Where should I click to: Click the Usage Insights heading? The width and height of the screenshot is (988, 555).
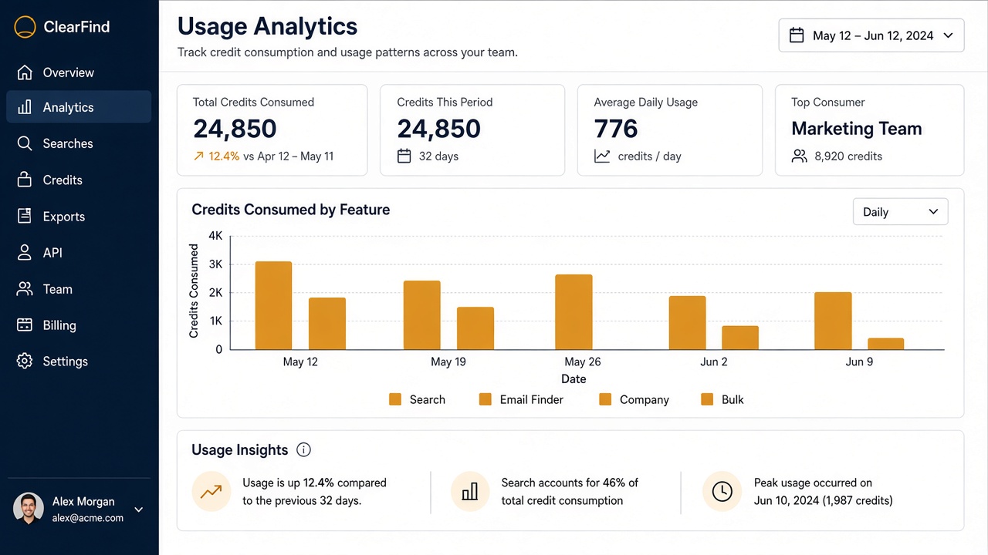(x=240, y=450)
